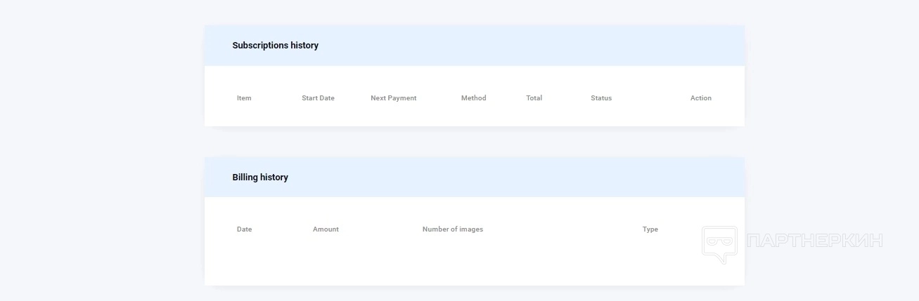Click the Method column header
Image resolution: width=919 pixels, height=301 pixels.
(473, 98)
